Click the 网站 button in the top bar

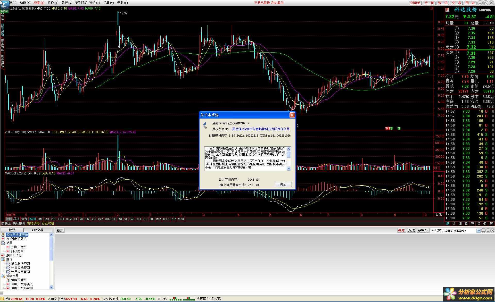coord(470,3)
